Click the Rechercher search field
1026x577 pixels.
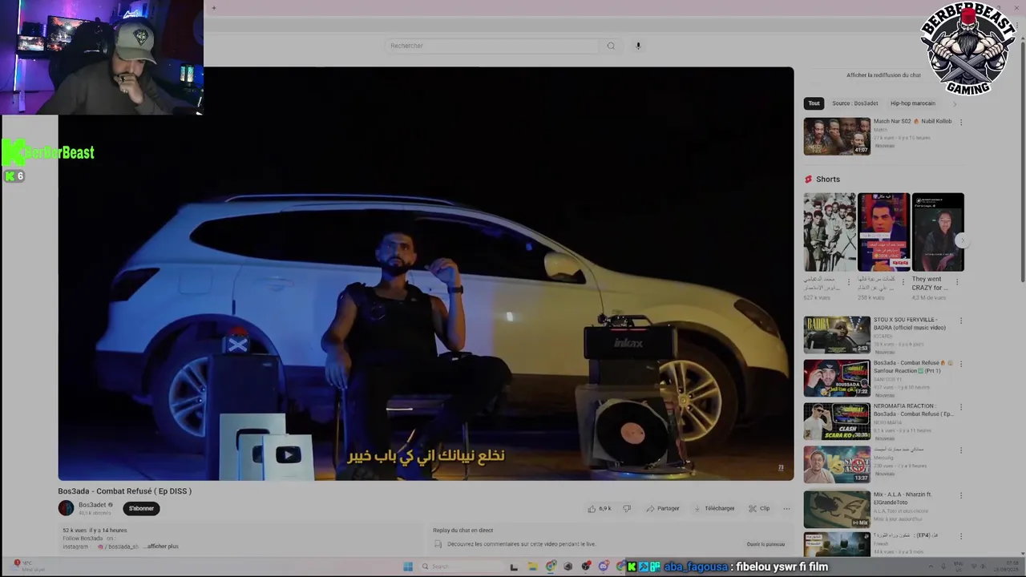(x=493, y=46)
